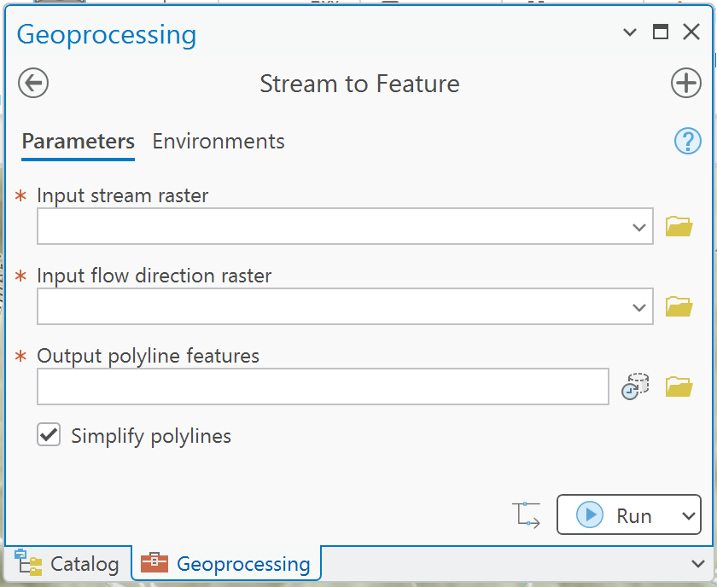Switch to the Catalog pane tab
This screenshot has width=717, height=587.
coord(67,563)
